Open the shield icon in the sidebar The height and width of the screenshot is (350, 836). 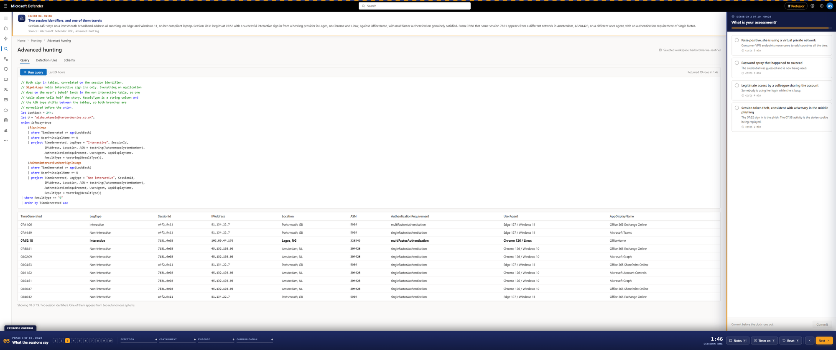[x=6, y=69]
